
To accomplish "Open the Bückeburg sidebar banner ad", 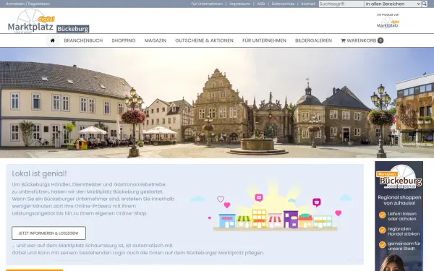I will 399,216.
